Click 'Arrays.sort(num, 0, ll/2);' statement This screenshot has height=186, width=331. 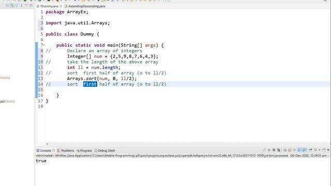point(102,79)
